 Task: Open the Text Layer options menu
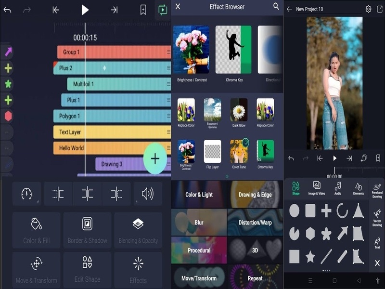coord(167,132)
